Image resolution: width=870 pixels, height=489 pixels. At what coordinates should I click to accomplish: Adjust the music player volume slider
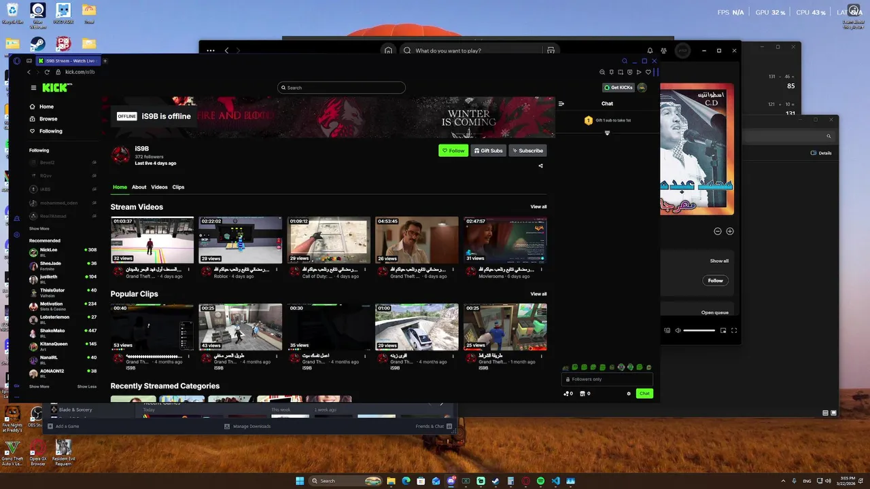click(699, 330)
